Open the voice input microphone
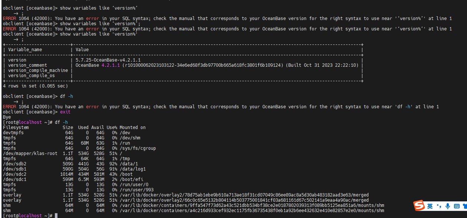Screen dimensions: 467x218 coord(448,206)
